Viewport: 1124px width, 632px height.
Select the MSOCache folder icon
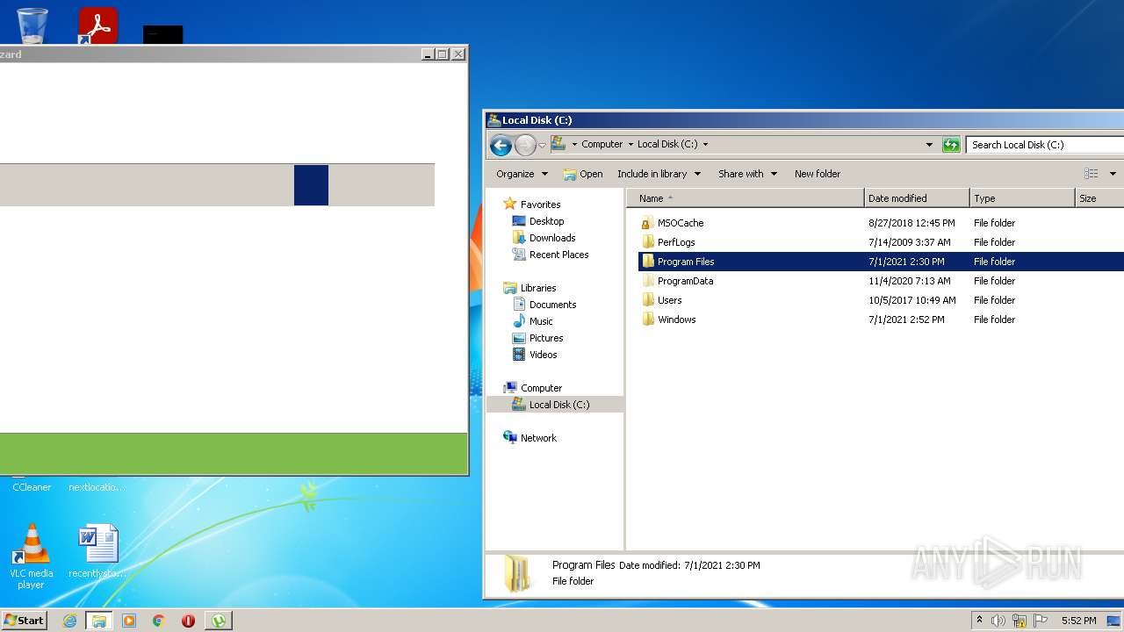point(648,223)
